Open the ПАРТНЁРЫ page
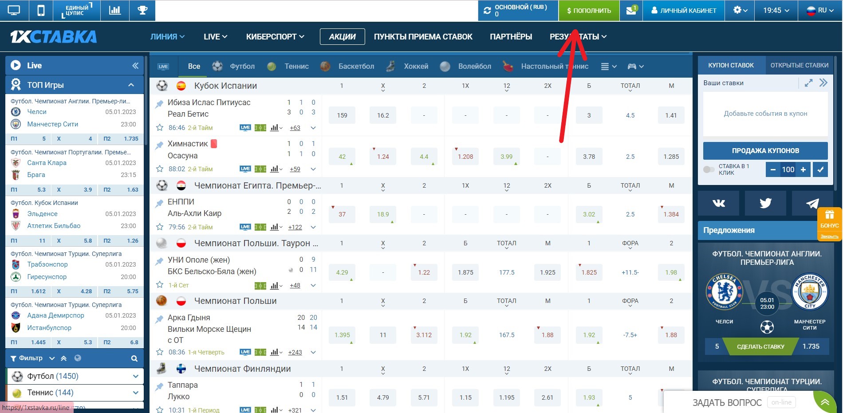 coord(511,37)
